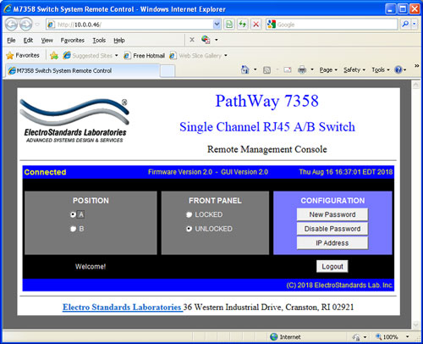Click the Internet zone globe icon

click(x=273, y=336)
